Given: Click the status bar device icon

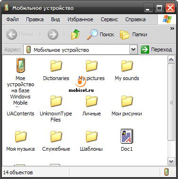Looking at the screenshot, I should tap(166, 172).
